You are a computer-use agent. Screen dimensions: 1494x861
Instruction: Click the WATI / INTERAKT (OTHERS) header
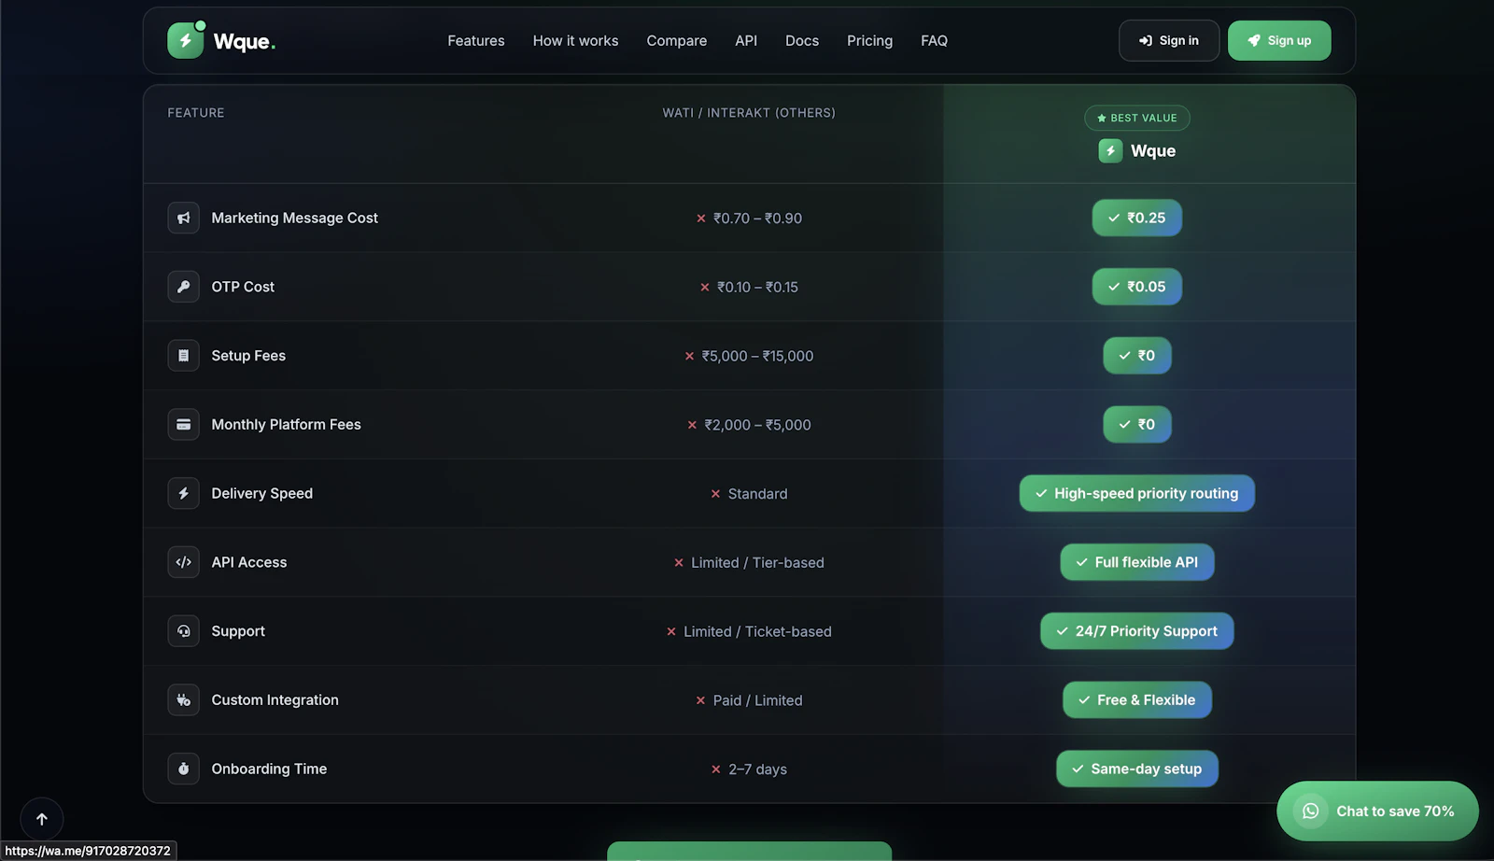[x=749, y=112]
